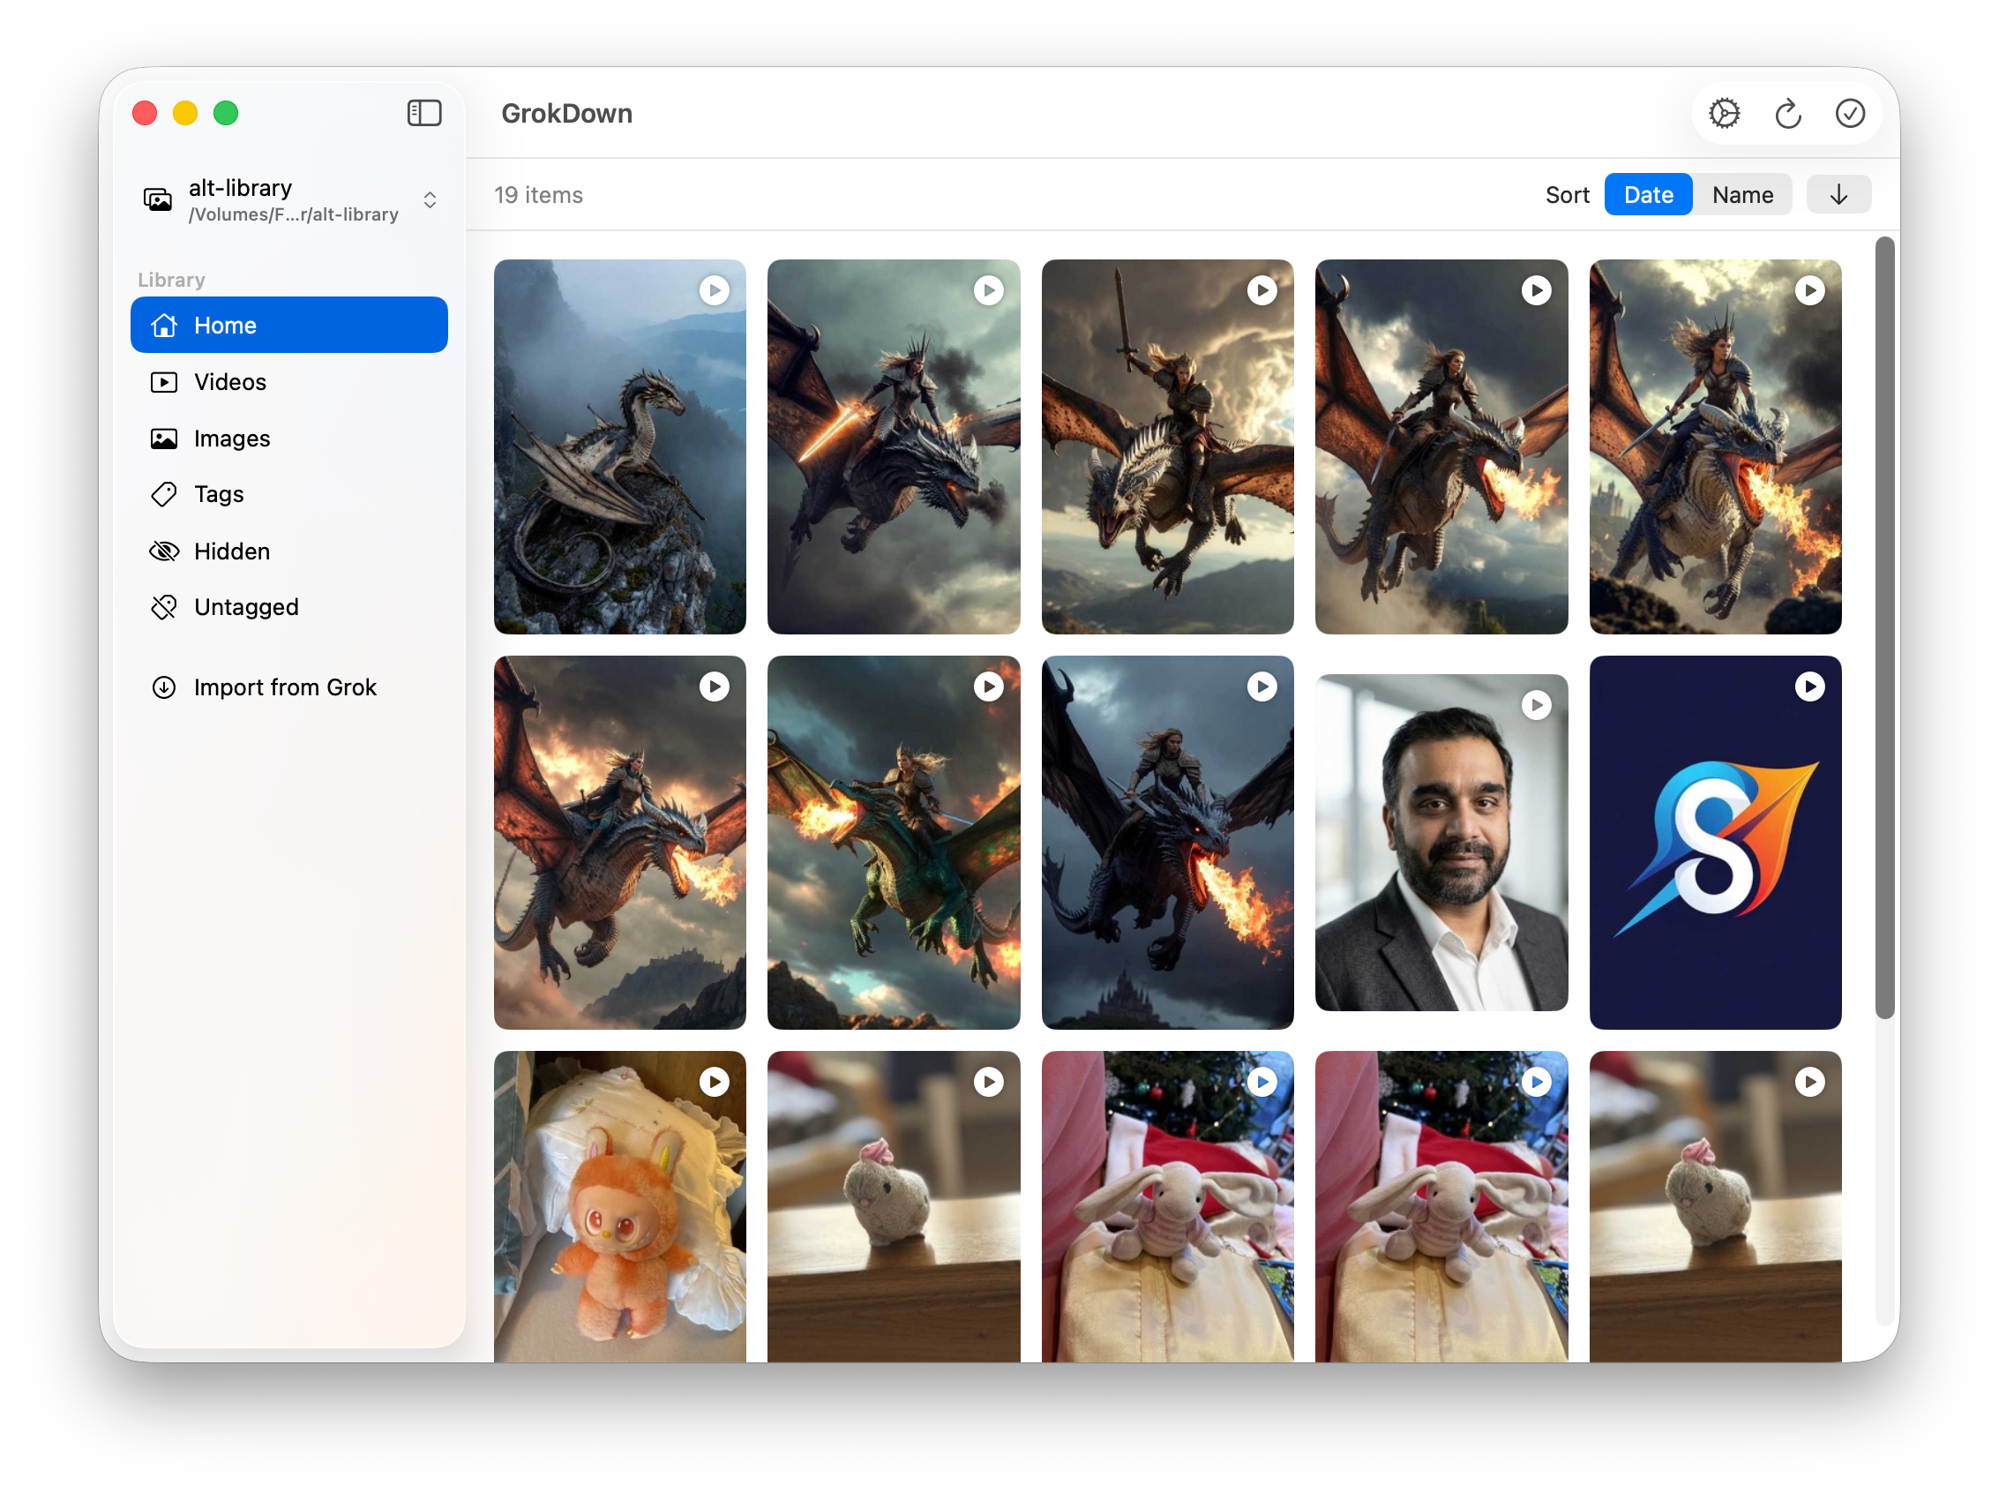Open the orange plush toy thumbnail

tap(619, 1206)
